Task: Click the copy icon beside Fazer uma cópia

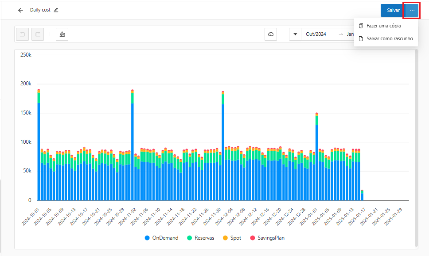Action: click(x=361, y=26)
